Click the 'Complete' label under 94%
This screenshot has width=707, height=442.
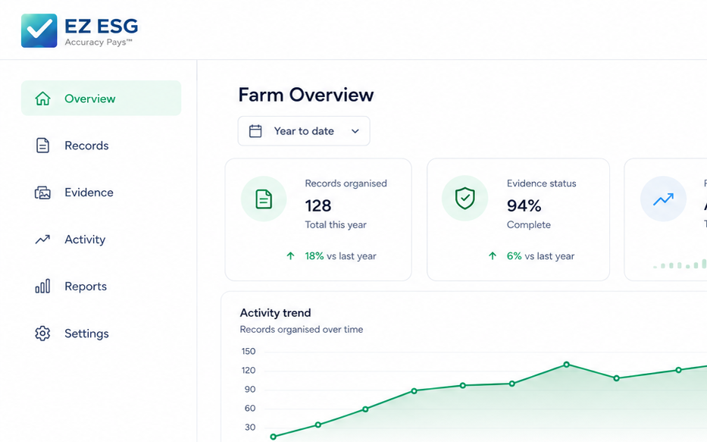tap(529, 224)
